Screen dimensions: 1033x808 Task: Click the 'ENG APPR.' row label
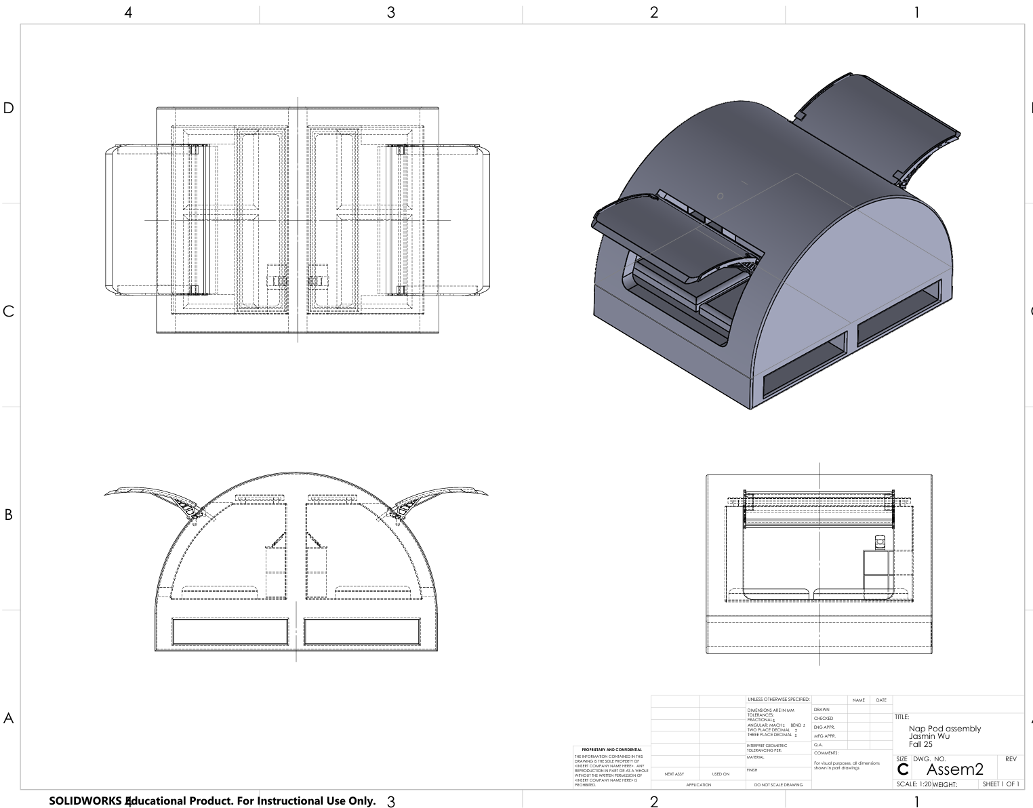(825, 727)
